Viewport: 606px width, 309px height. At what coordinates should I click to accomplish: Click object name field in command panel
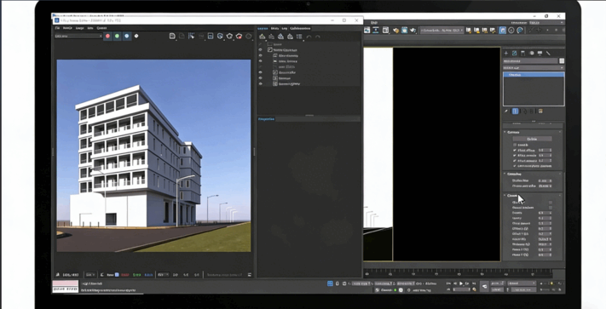click(x=530, y=61)
